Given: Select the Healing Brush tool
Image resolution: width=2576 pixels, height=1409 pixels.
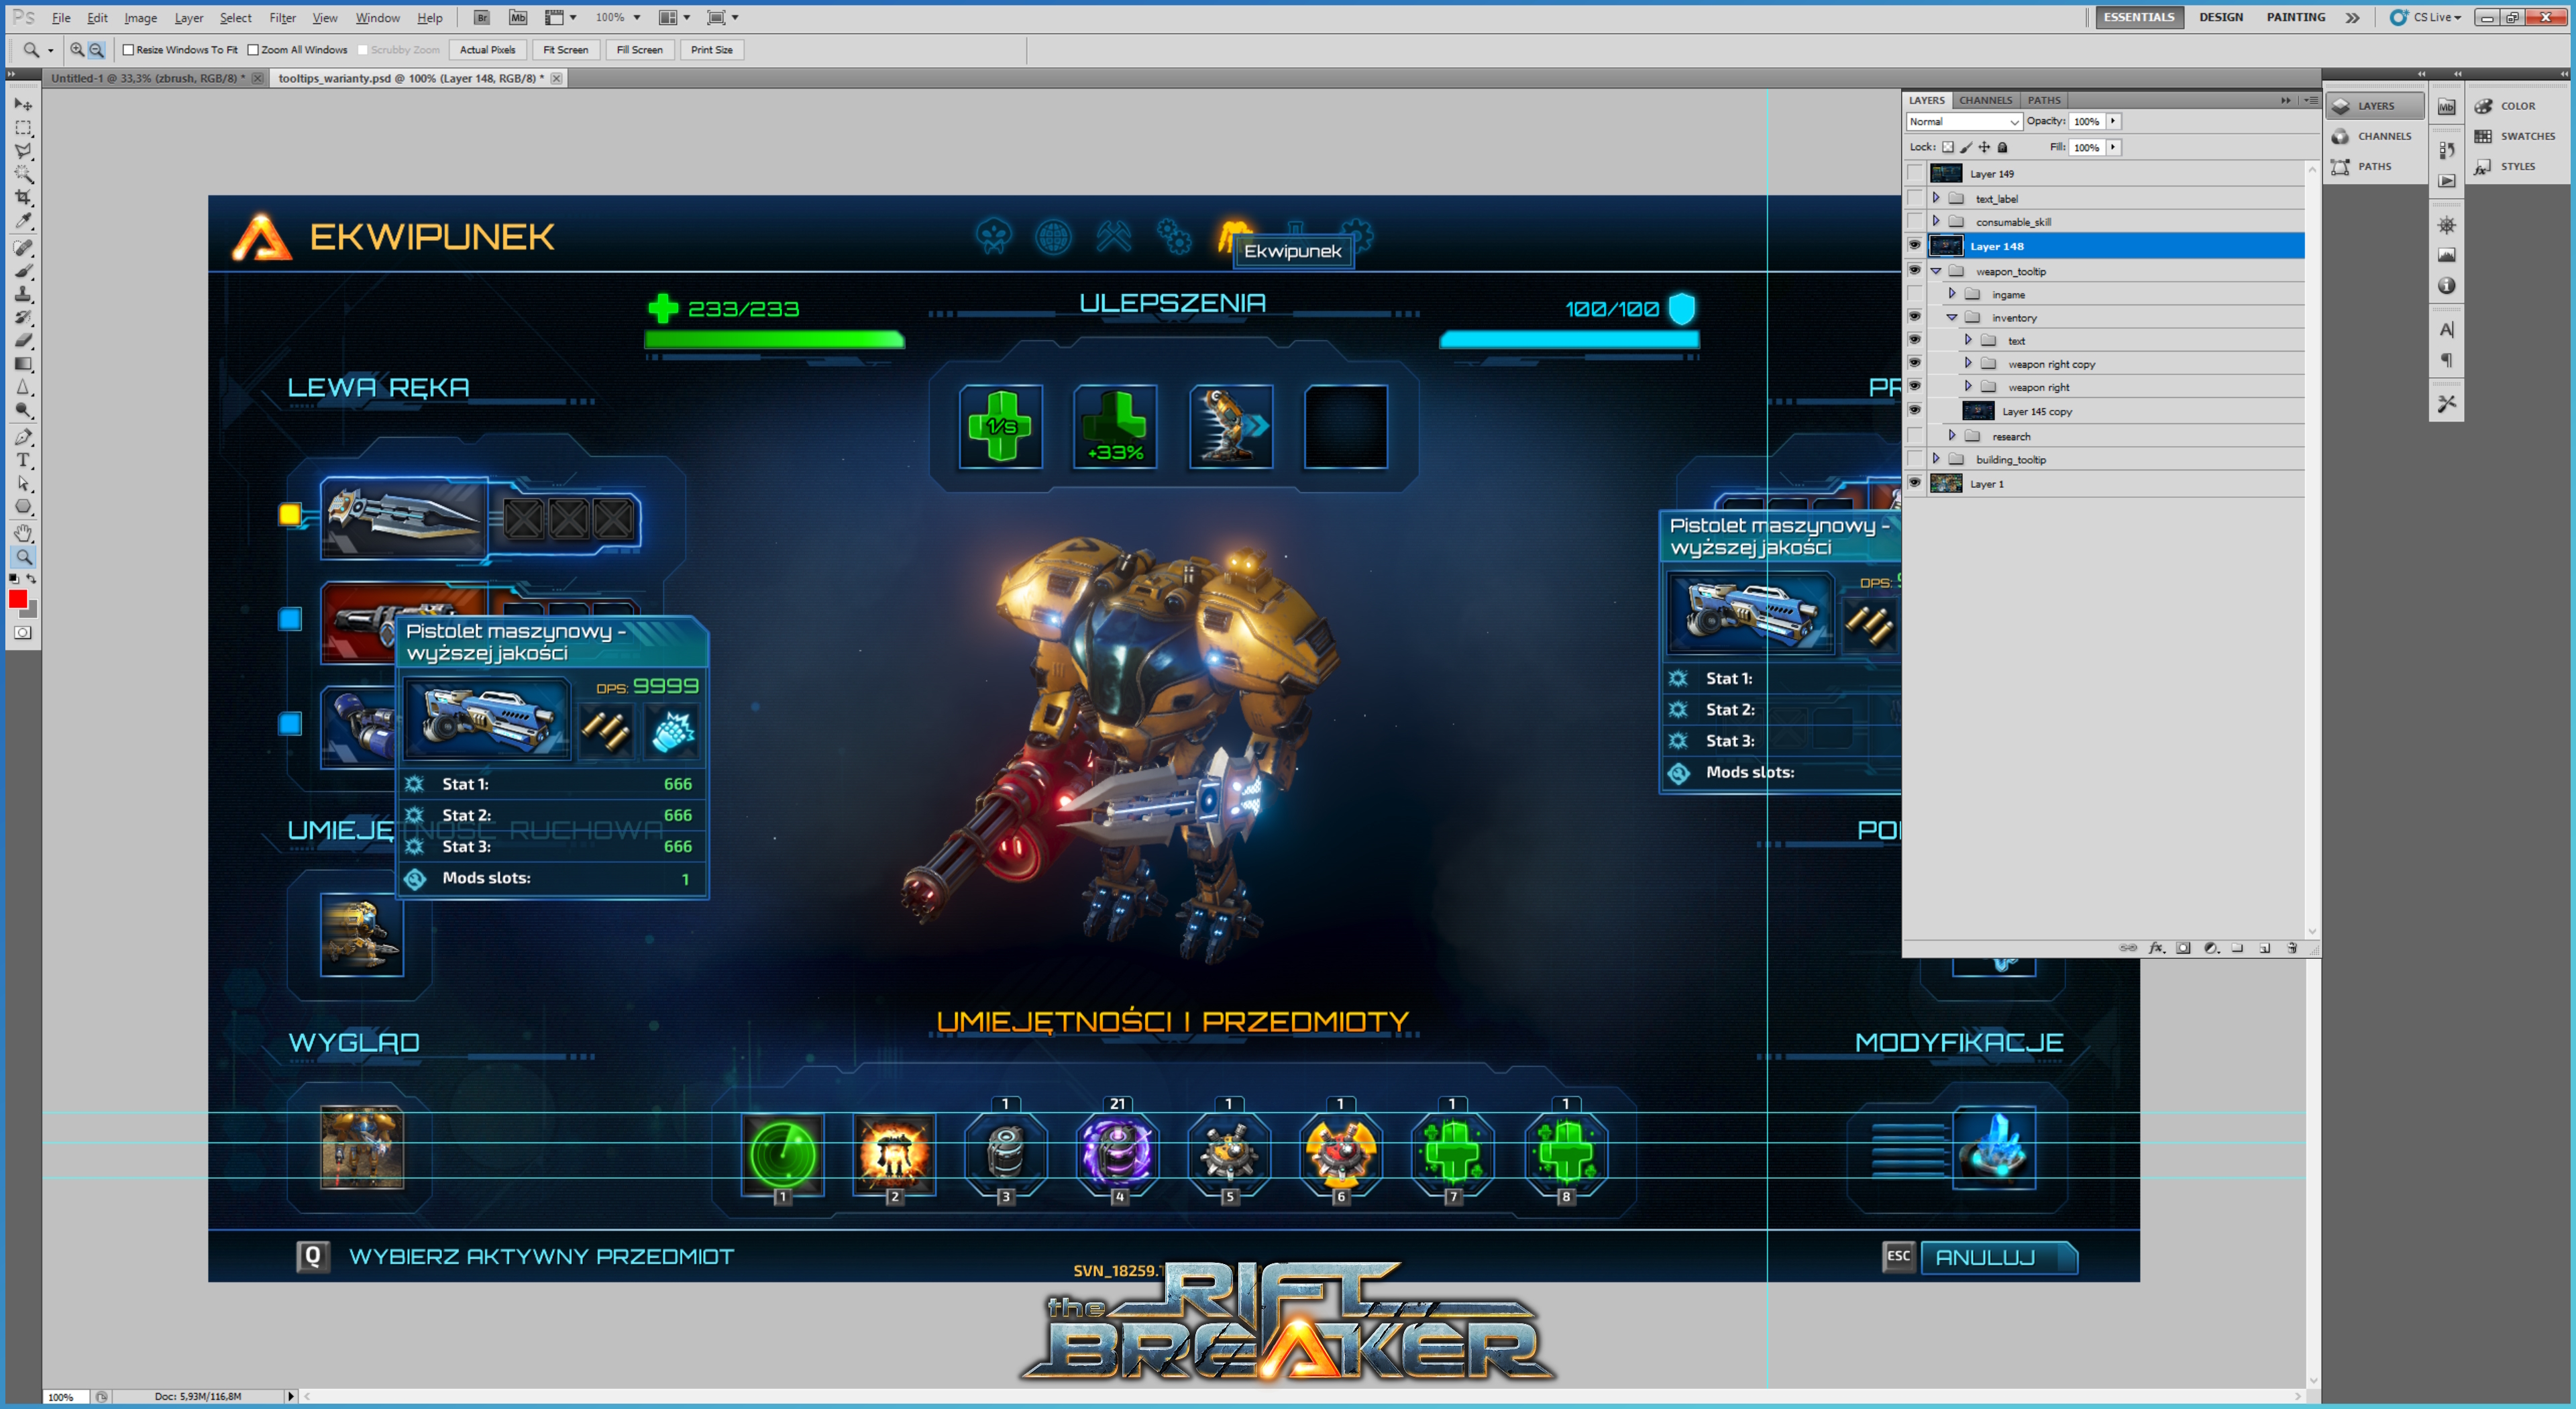Looking at the screenshot, I should point(23,248).
